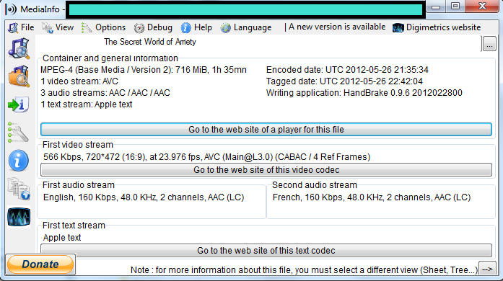Click 'A new version is available' notice

(337, 27)
